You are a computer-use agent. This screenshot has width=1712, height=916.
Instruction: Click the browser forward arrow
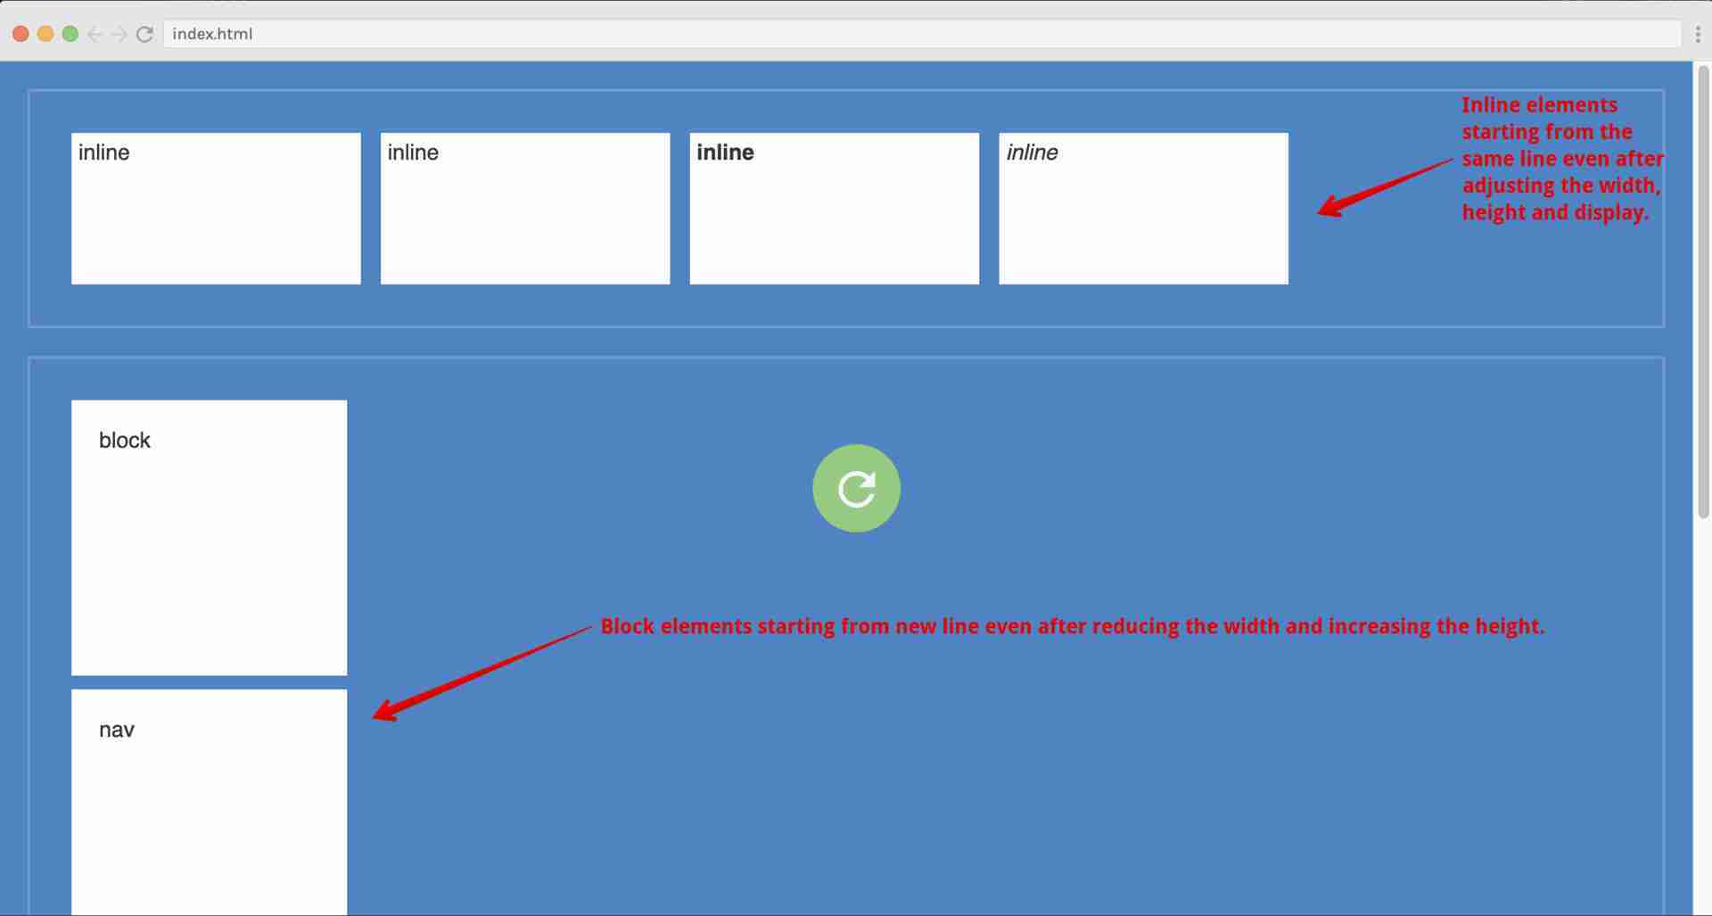(x=119, y=34)
